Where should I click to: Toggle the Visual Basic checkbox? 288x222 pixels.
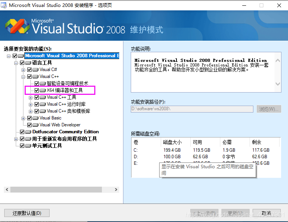tap(29, 118)
